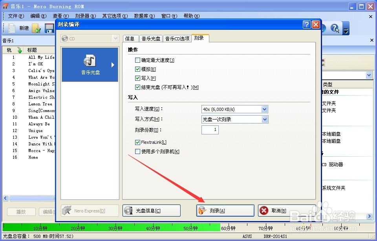Viewport: 377px width, 241px height.
Task: Click the 新建 toolbar button label
Action: pyautogui.click(x=24, y=28)
